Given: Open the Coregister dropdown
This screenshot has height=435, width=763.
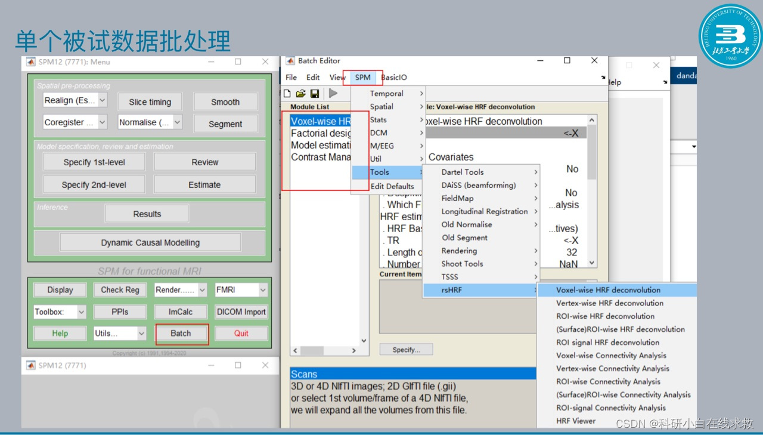Looking at the screenshot, I should [75, 123].
